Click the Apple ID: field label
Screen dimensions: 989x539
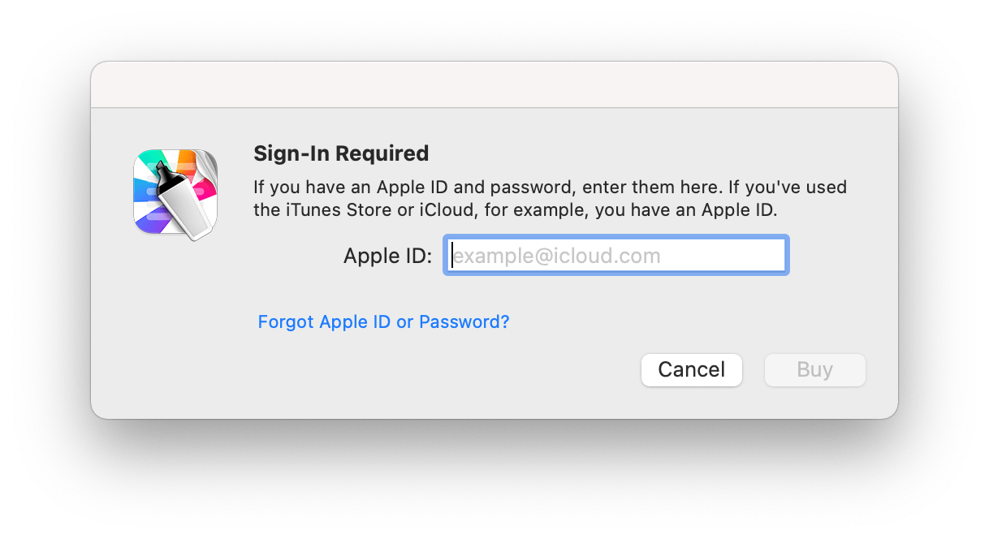point(387,257)
